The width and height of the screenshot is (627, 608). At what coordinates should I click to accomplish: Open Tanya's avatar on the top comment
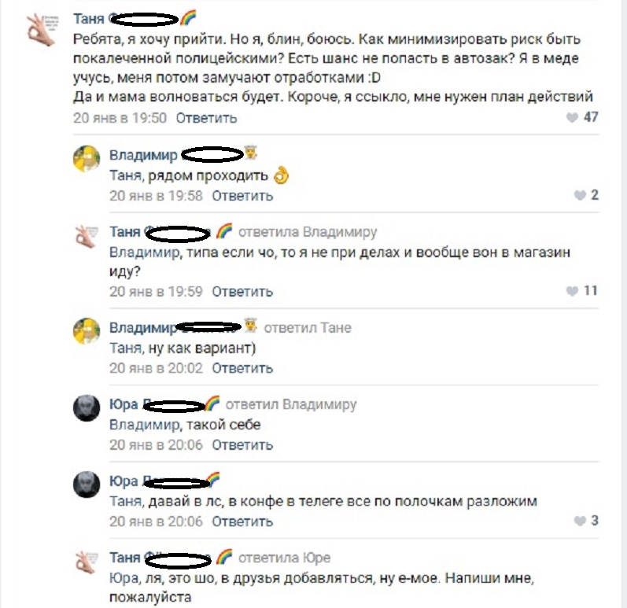click(x=42, y=29)
